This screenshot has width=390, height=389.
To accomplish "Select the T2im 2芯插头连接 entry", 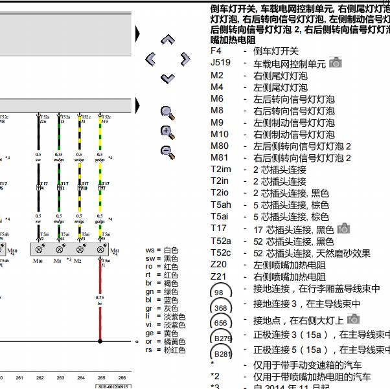I will (258, 170).
